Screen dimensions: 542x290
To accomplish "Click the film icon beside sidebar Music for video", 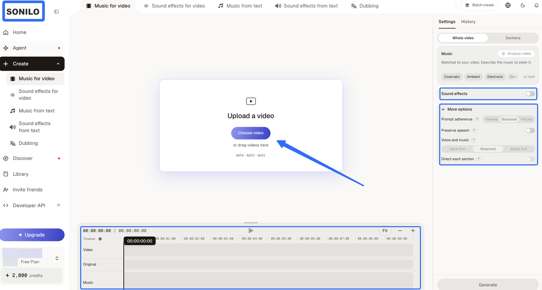I will [x=13, y=79].
